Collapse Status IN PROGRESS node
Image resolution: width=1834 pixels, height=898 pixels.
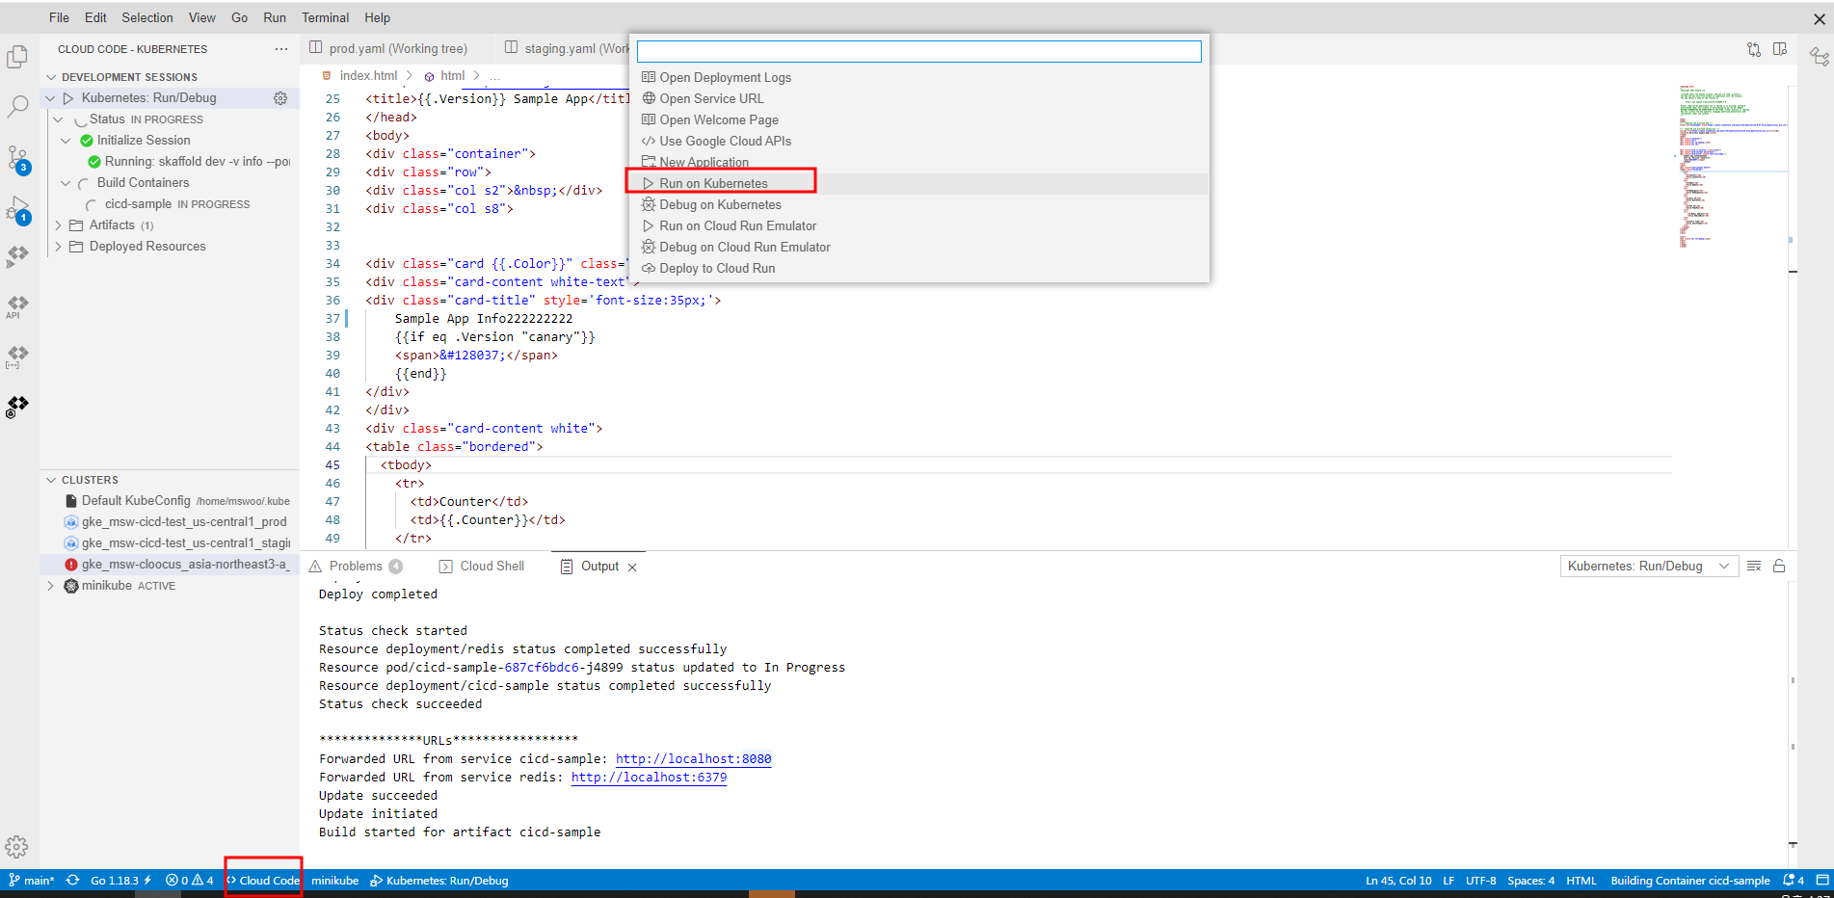[x=59, y=119]
